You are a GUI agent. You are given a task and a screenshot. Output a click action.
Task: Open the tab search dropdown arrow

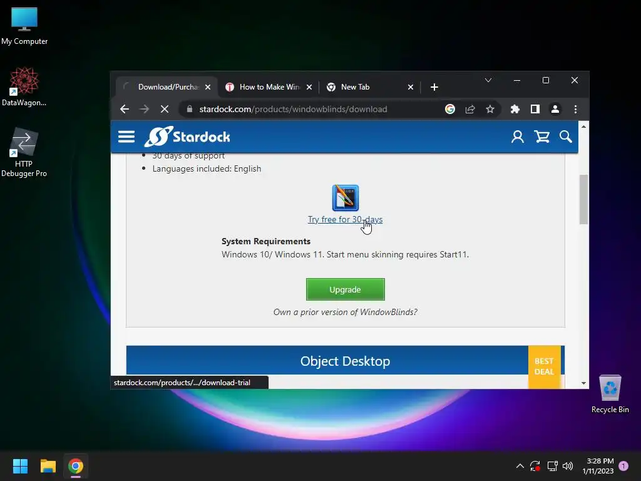pos(488,80)
